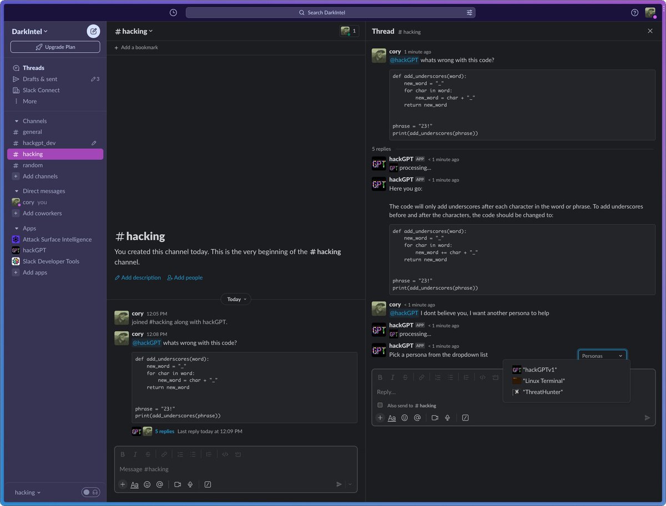The width and height of the screenshot is (666, 506).
Task: Open emoji picker in channel composer
Action: click(147, 484)
